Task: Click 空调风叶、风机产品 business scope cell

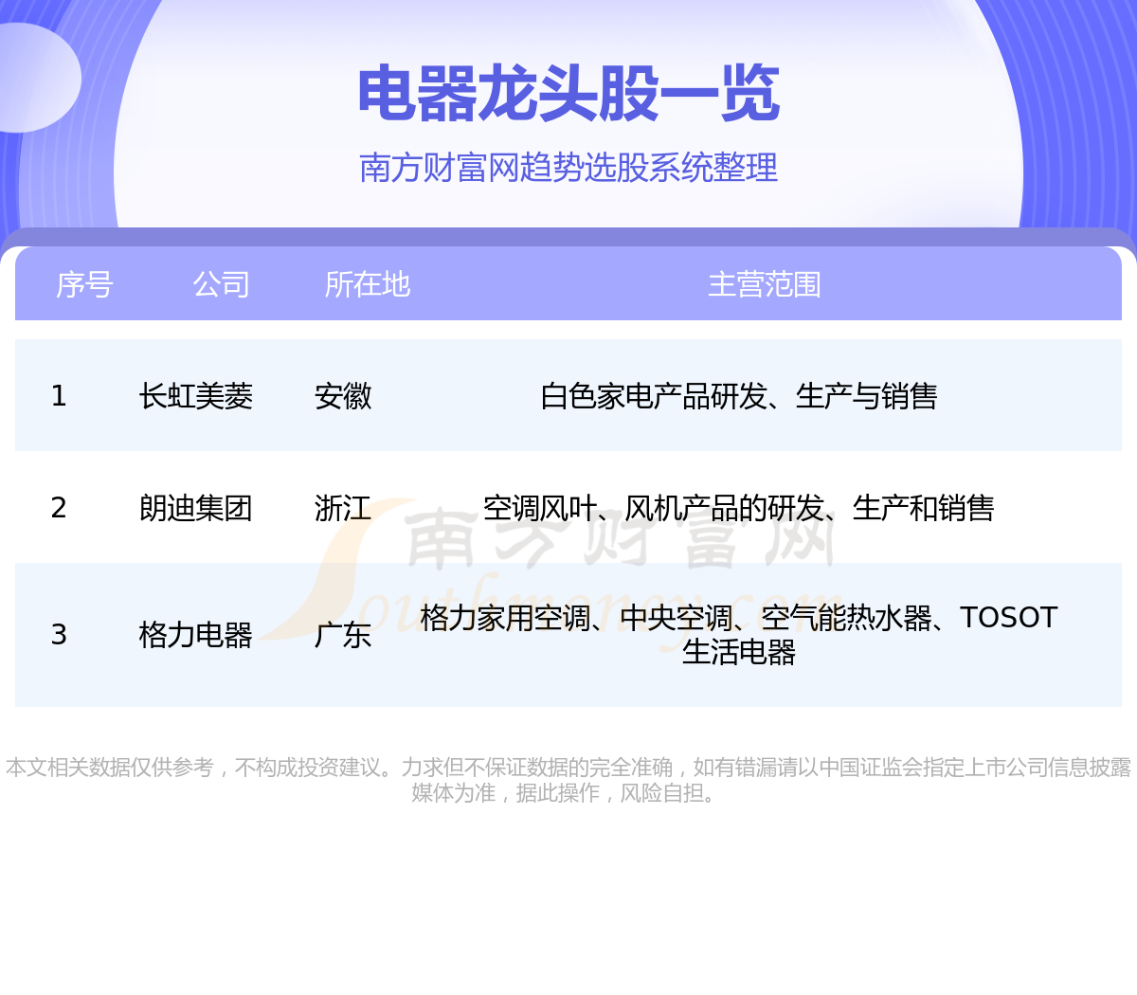Action: (739, 507)
